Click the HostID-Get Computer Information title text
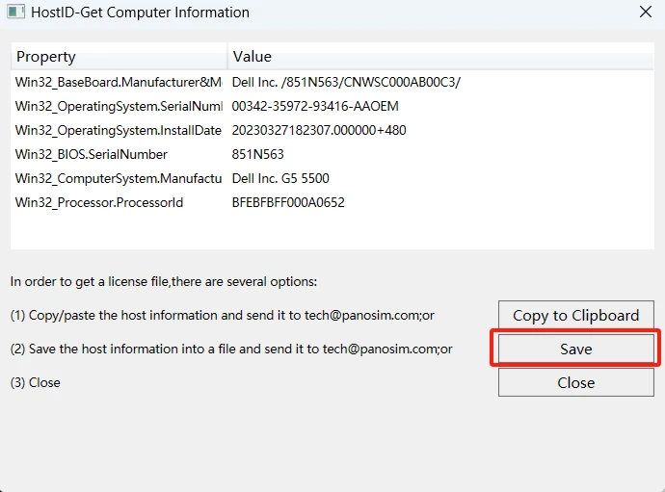This screenshot has height=492, width=665. coord(141,13)
